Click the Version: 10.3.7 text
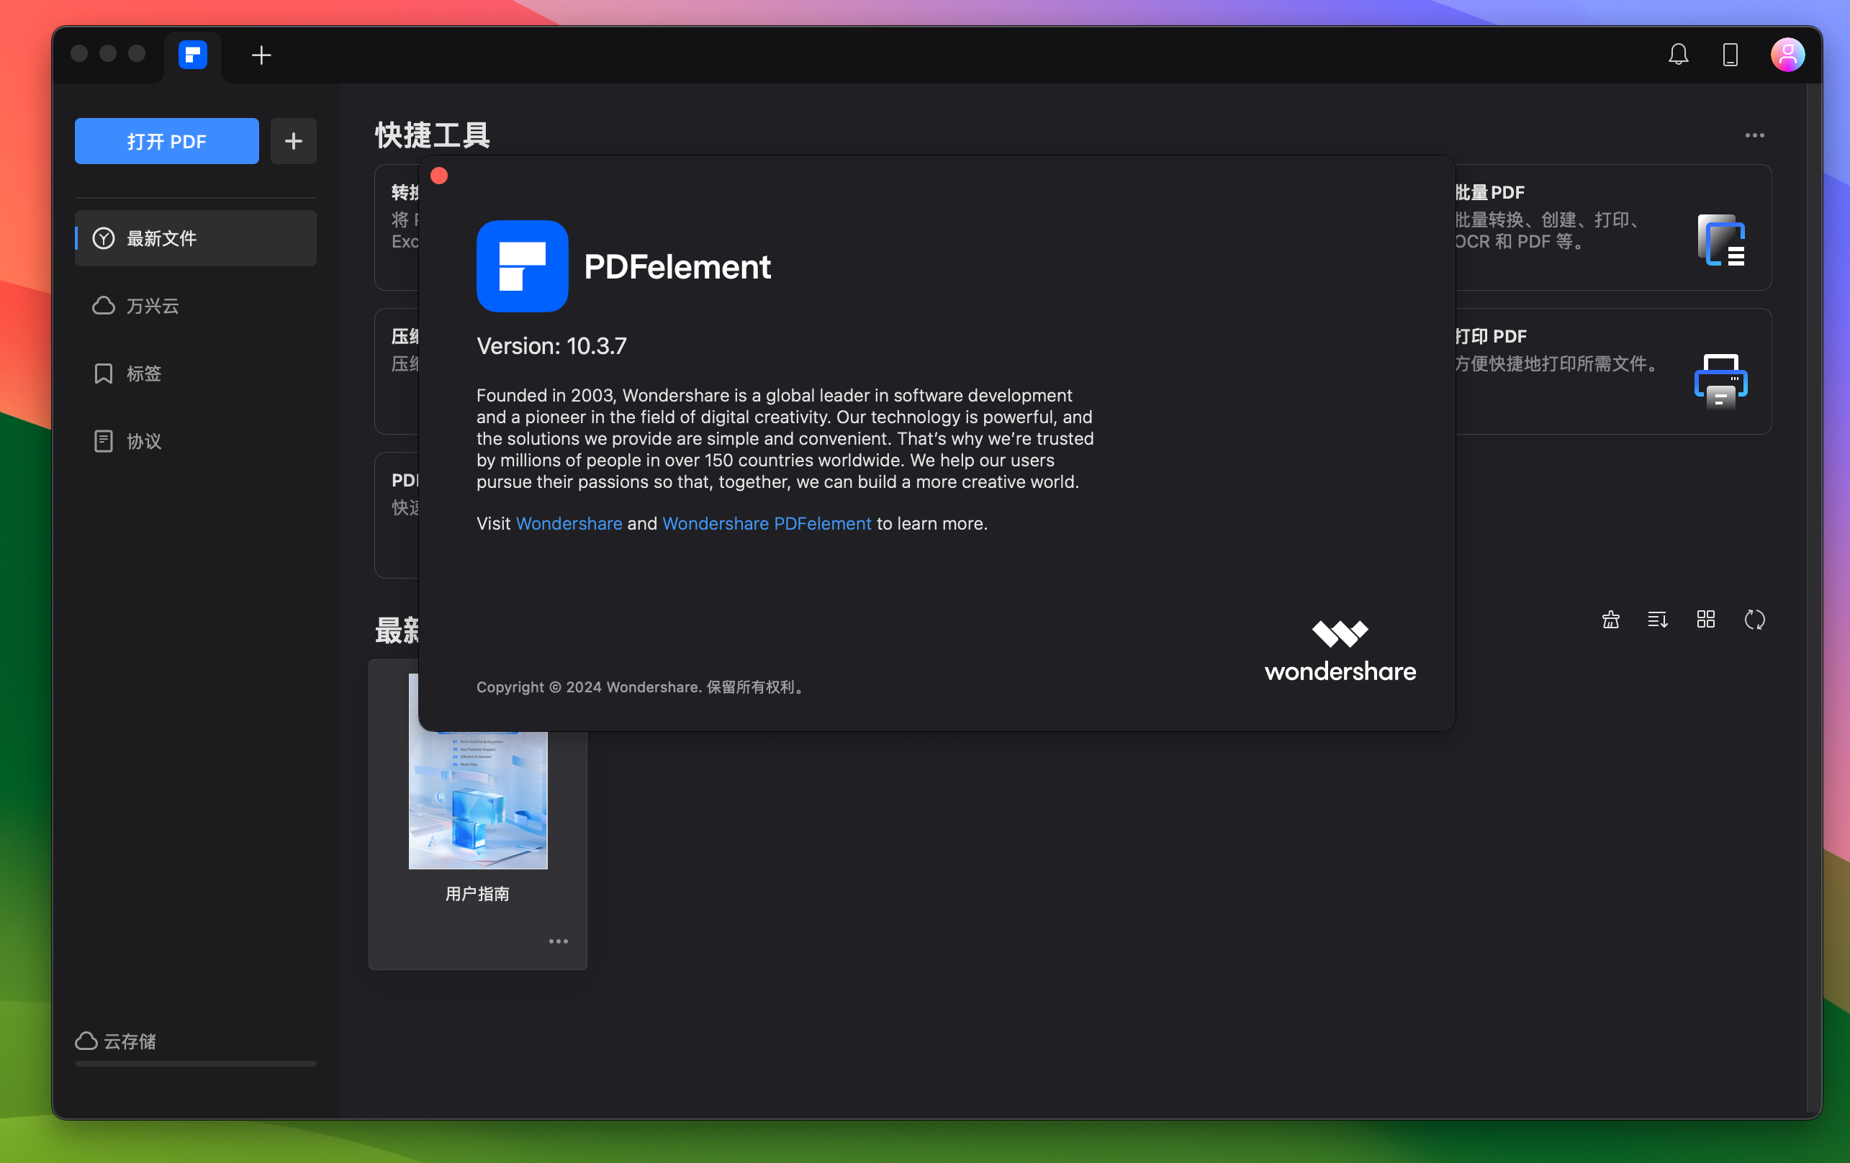The image size is (1850, 1163). coord(551,346)
